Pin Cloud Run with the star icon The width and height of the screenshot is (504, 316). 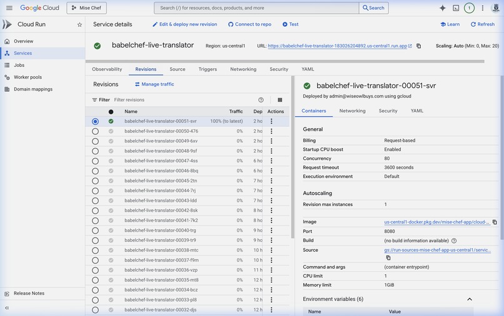click(x=79, y=25)
